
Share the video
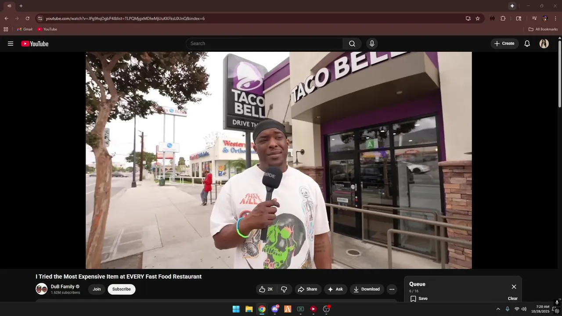pyautogui.click(x=307, y=289)
